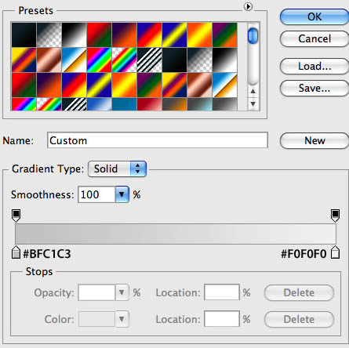Select the right opacity stop above gradient
This screenshot has width=349, height=348.
[336, 216]
